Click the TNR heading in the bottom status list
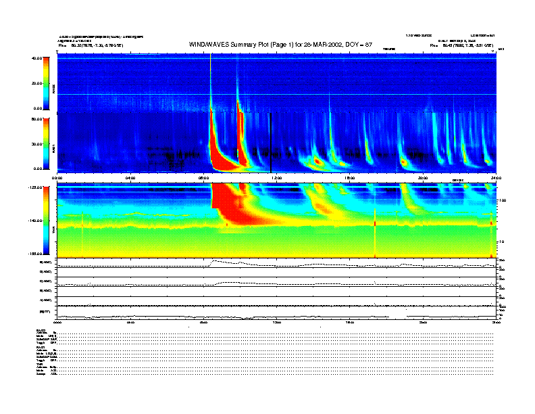535x414 pixels. (x=39, y=364)
